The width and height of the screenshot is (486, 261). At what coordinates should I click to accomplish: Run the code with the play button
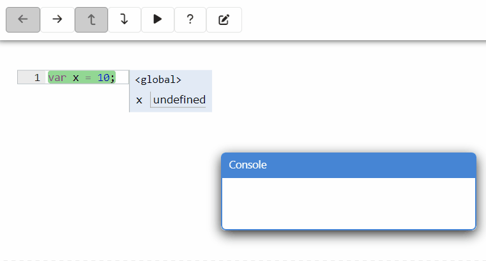157,20
